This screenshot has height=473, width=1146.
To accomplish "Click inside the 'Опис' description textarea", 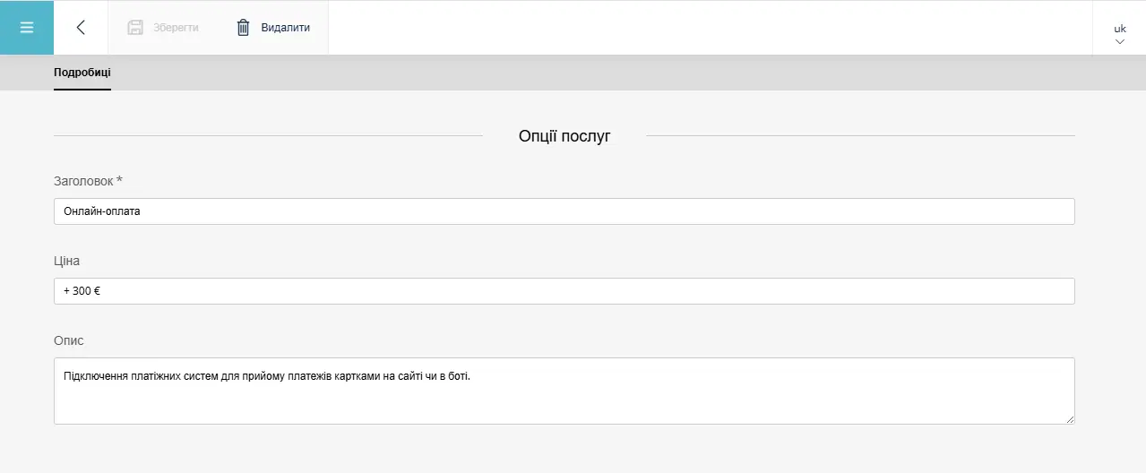I will pos(564,391).
